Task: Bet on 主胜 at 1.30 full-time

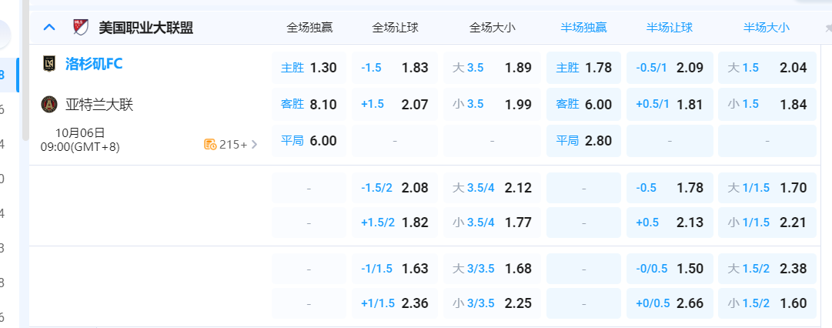Action: tap(309, 67)
